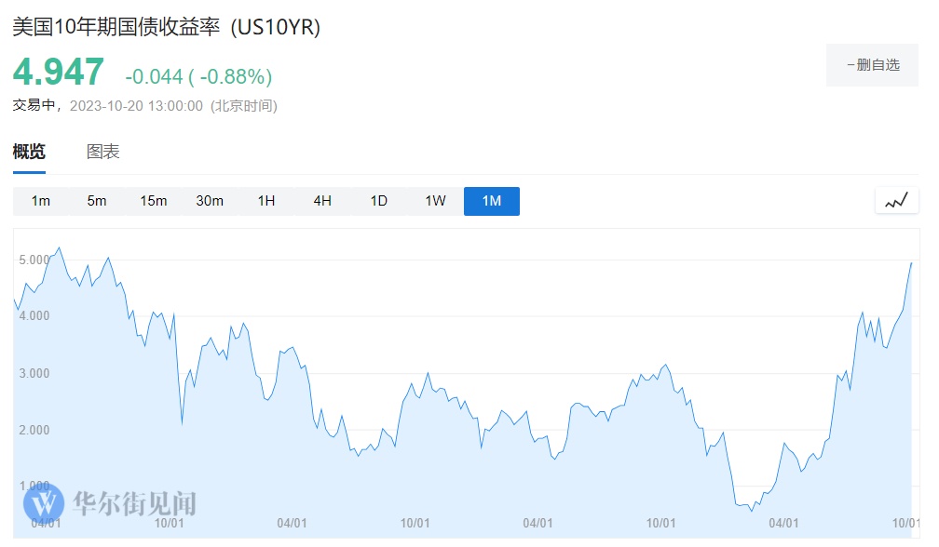939x547 pixels.
Task: Click the chart's latest peak at right edge
Action: point(911,263)
